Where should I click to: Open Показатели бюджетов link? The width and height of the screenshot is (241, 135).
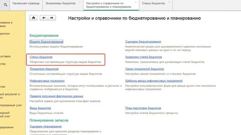(x=44, y=69)
